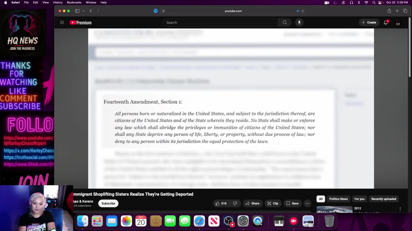Open the History menu

pos(58,3)
